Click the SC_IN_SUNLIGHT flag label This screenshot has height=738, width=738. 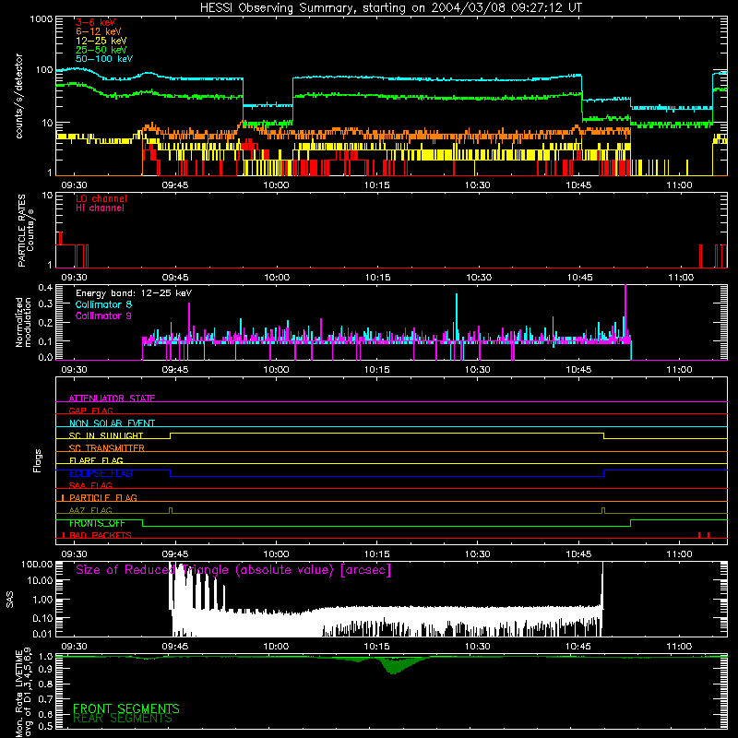(x=106, y=435)
